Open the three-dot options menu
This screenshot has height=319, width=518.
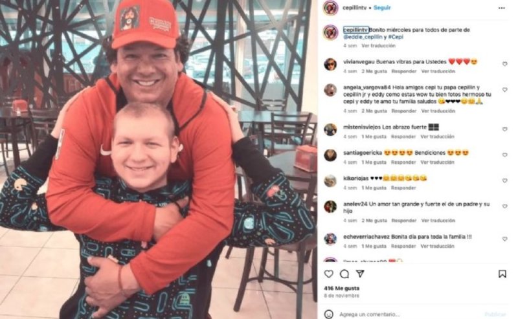pyautogui.click(x=501, y=8)
